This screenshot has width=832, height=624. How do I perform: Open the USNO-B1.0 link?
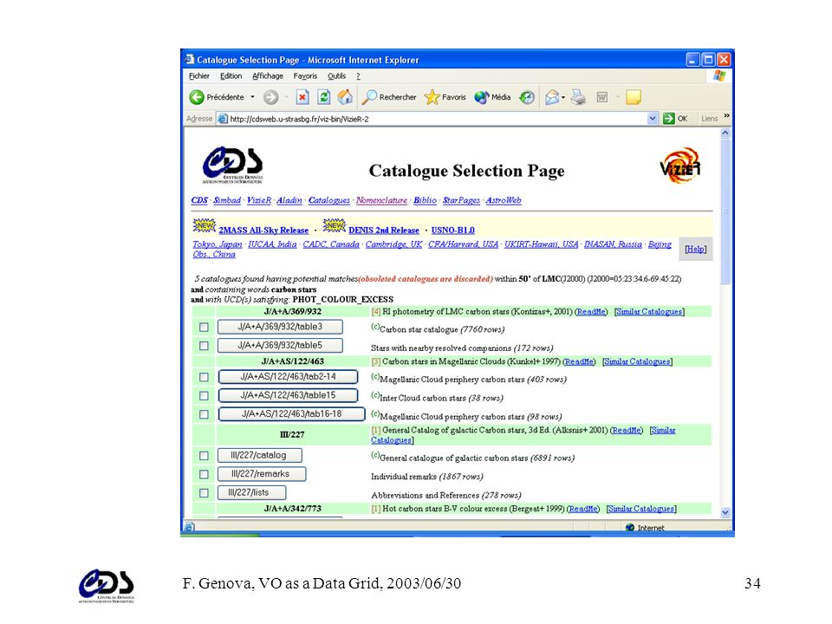(452, 231)
